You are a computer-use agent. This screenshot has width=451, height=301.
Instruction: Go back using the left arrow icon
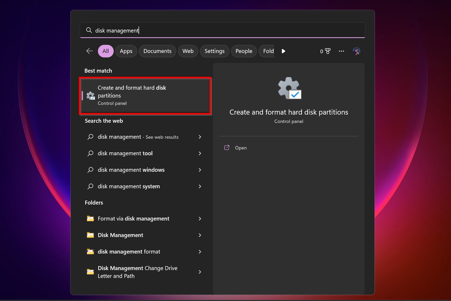(90, 51)
